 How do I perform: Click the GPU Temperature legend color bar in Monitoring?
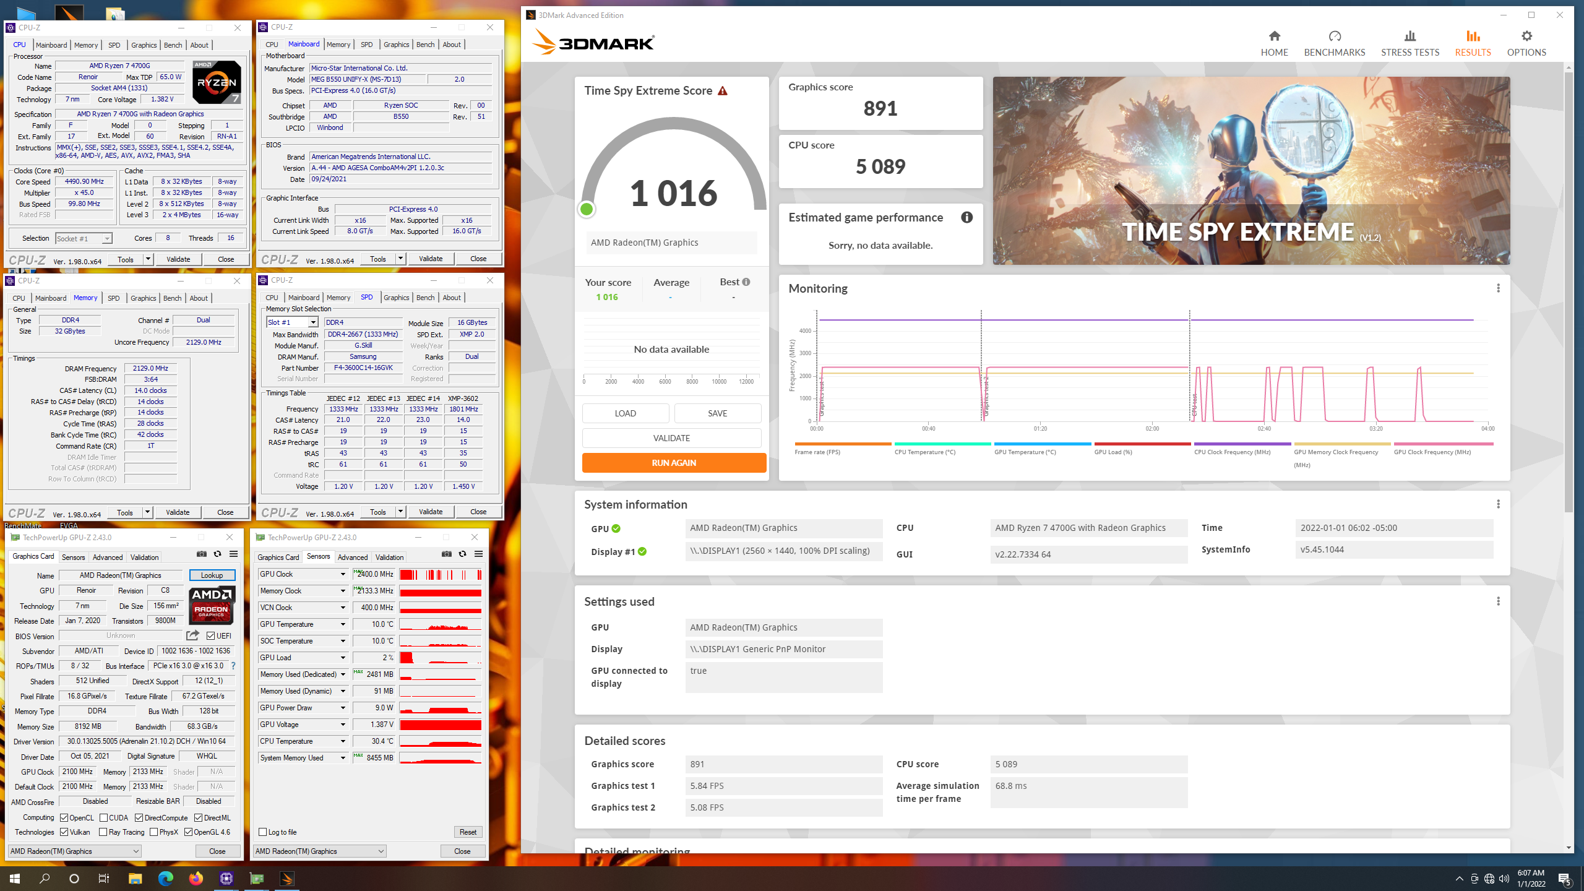click(1042, 444)
